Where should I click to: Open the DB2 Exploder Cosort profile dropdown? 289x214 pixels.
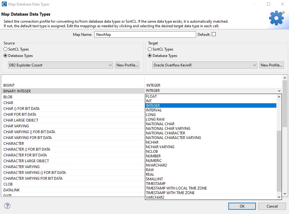[x=111, y=65]
